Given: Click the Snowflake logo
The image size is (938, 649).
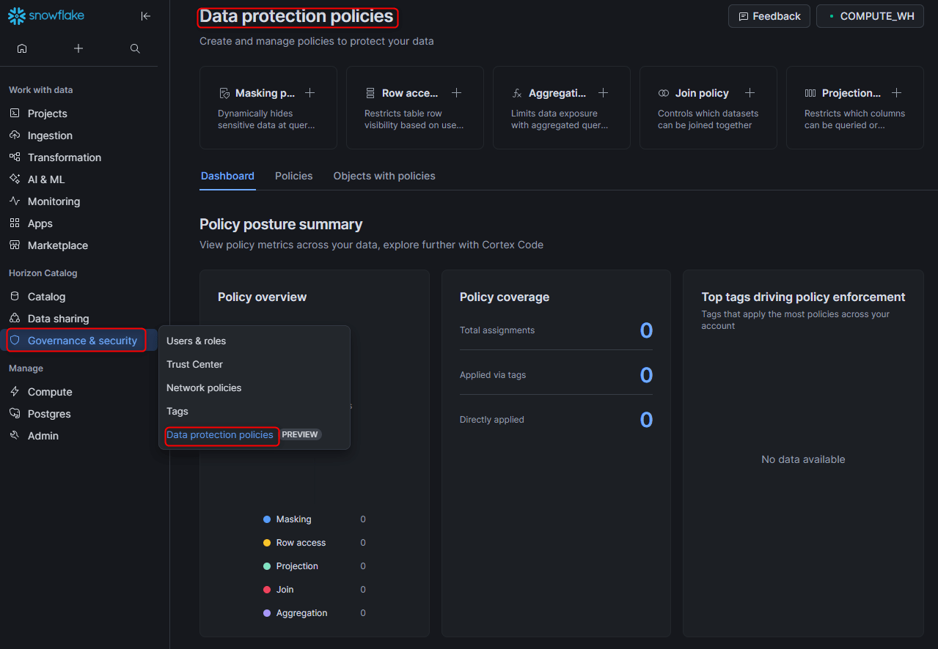Looking at the screenshot, I should pos(45,15).
